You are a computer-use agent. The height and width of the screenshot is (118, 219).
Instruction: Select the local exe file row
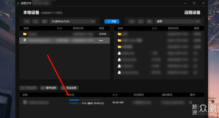coord(64,40)
